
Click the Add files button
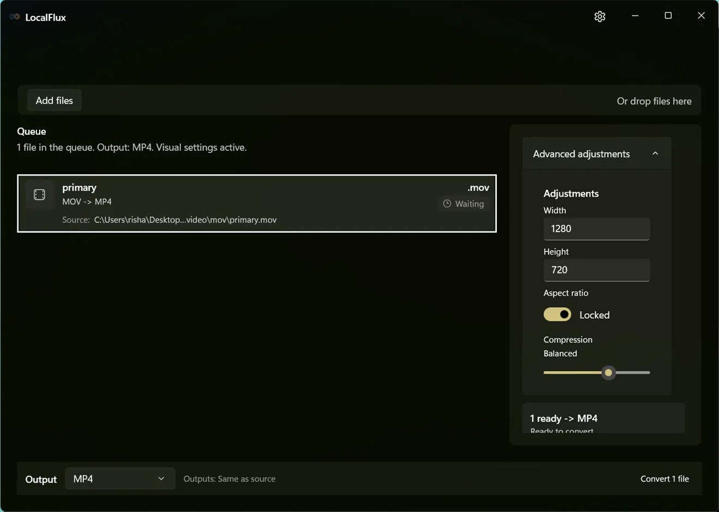pyautogui.click(x=54, y=101)
